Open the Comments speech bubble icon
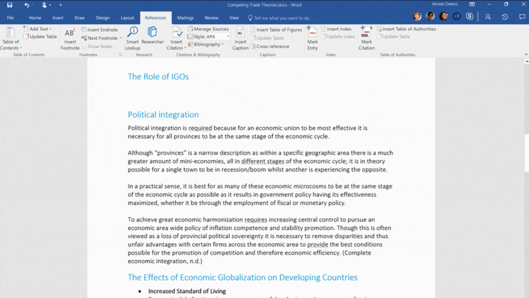 (522, 17)
